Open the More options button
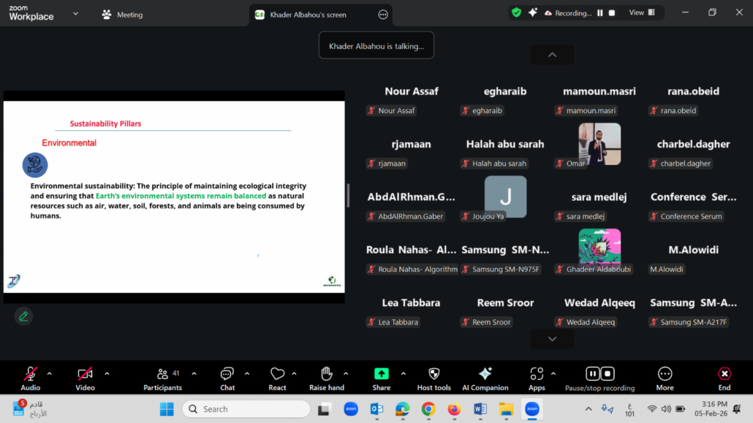Screen dimensions: 753x423 665,374
